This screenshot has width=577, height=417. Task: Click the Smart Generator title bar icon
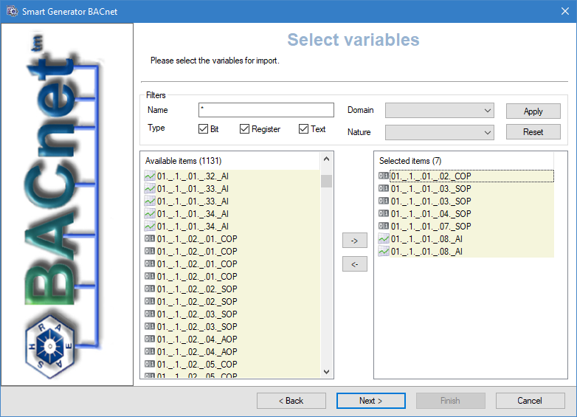point(12,11)
